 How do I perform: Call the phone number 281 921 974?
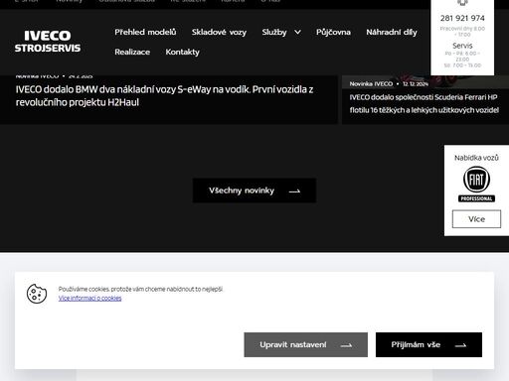[x=462, y=18]
